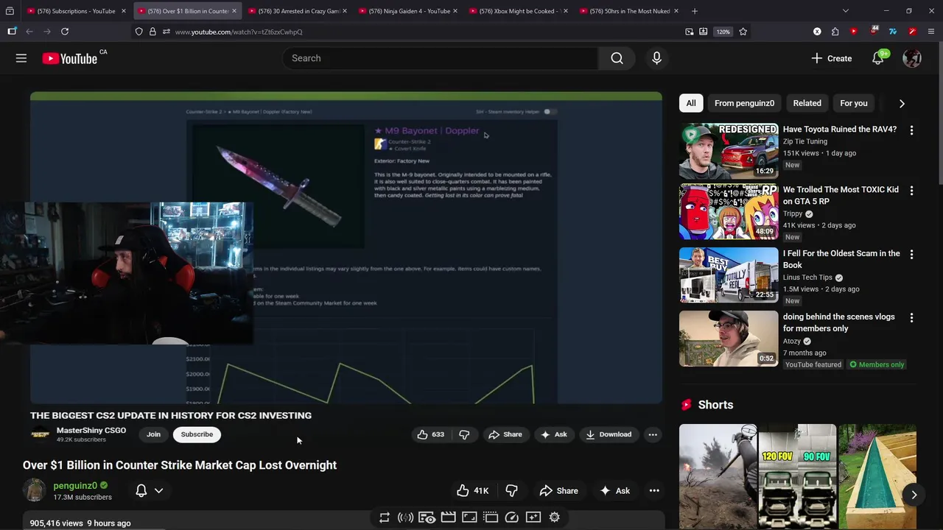943x530 pixels.
Task: Click the speedometer playback speed icon
Action: coord(512,517)
